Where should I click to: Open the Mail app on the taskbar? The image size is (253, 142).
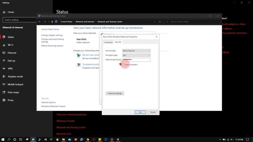(70, 139)
